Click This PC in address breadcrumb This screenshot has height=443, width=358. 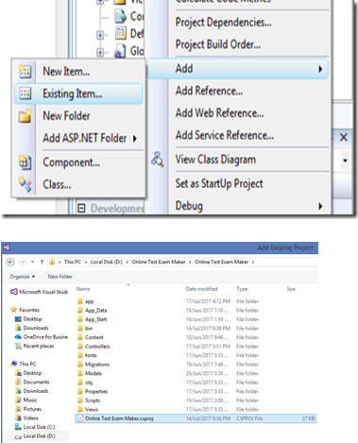click(73, 262)
